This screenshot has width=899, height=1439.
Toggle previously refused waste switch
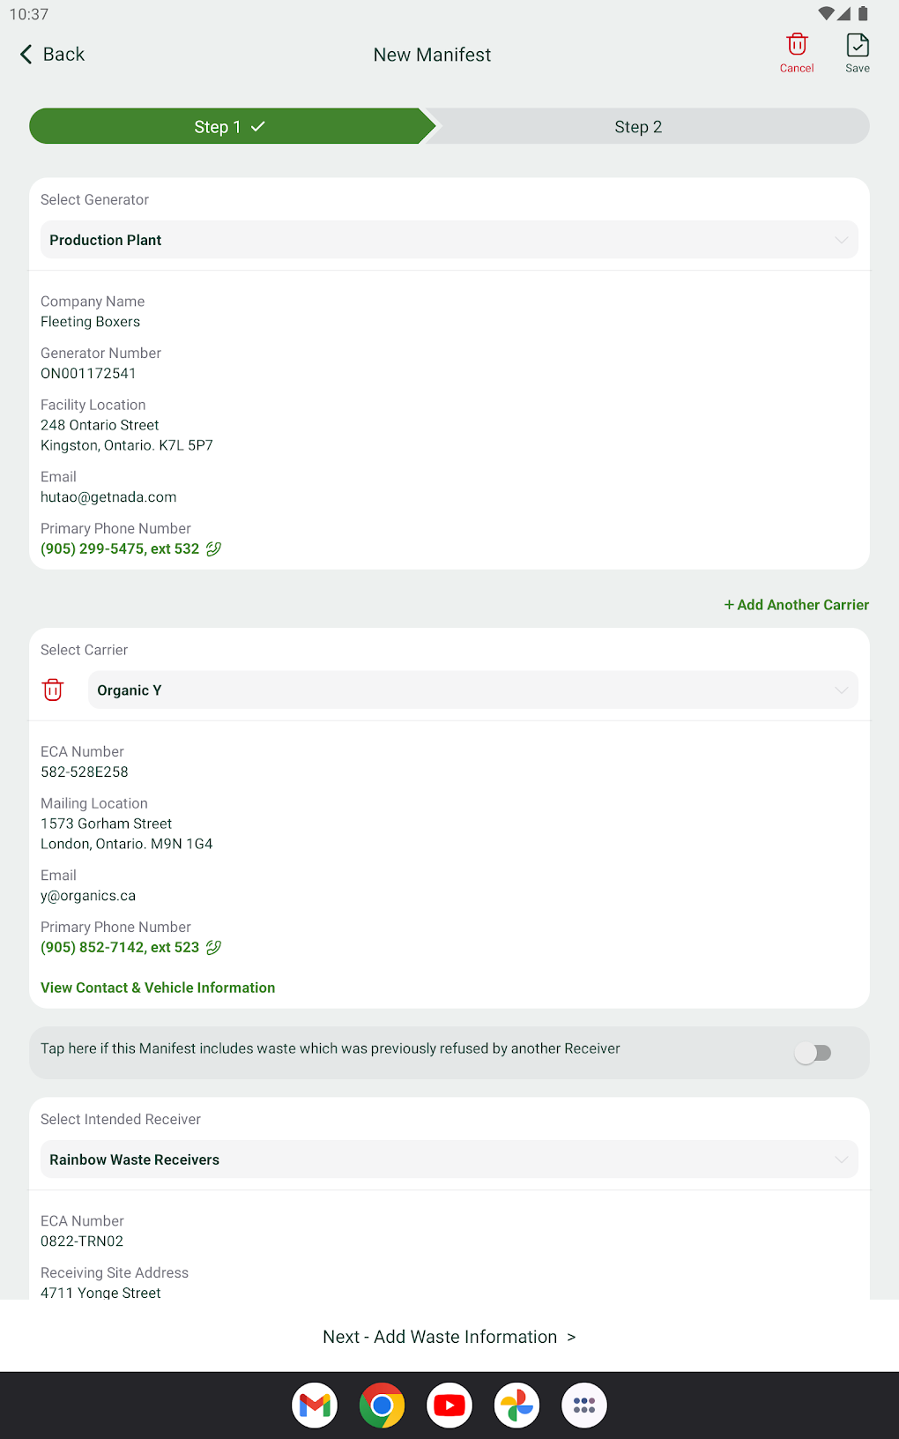click(x=813, y=1052)
